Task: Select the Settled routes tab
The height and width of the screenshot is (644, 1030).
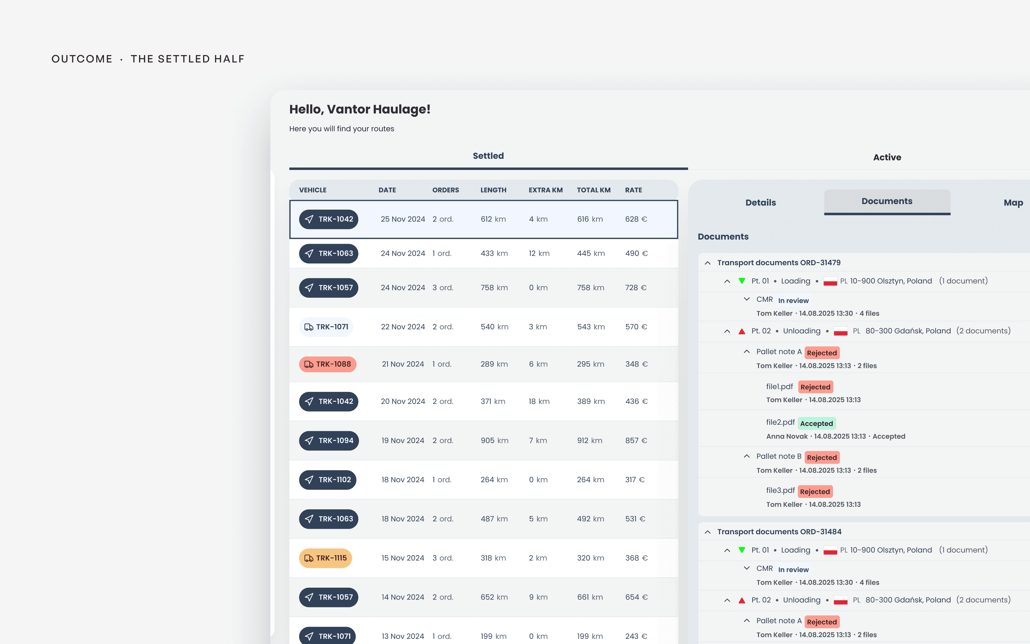Action: click(488, 156)
